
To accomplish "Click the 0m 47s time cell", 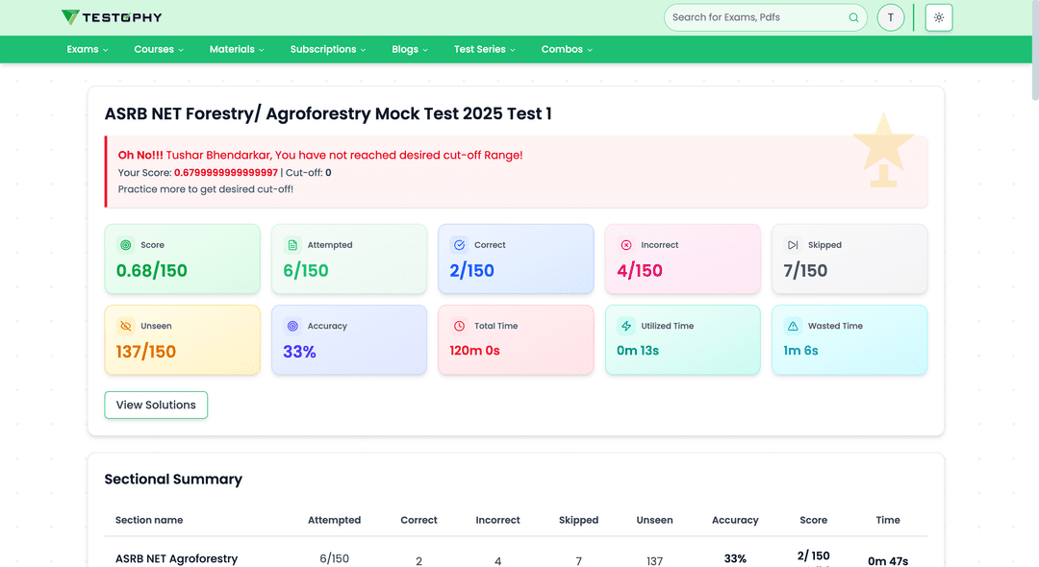I will coord(888,561).
